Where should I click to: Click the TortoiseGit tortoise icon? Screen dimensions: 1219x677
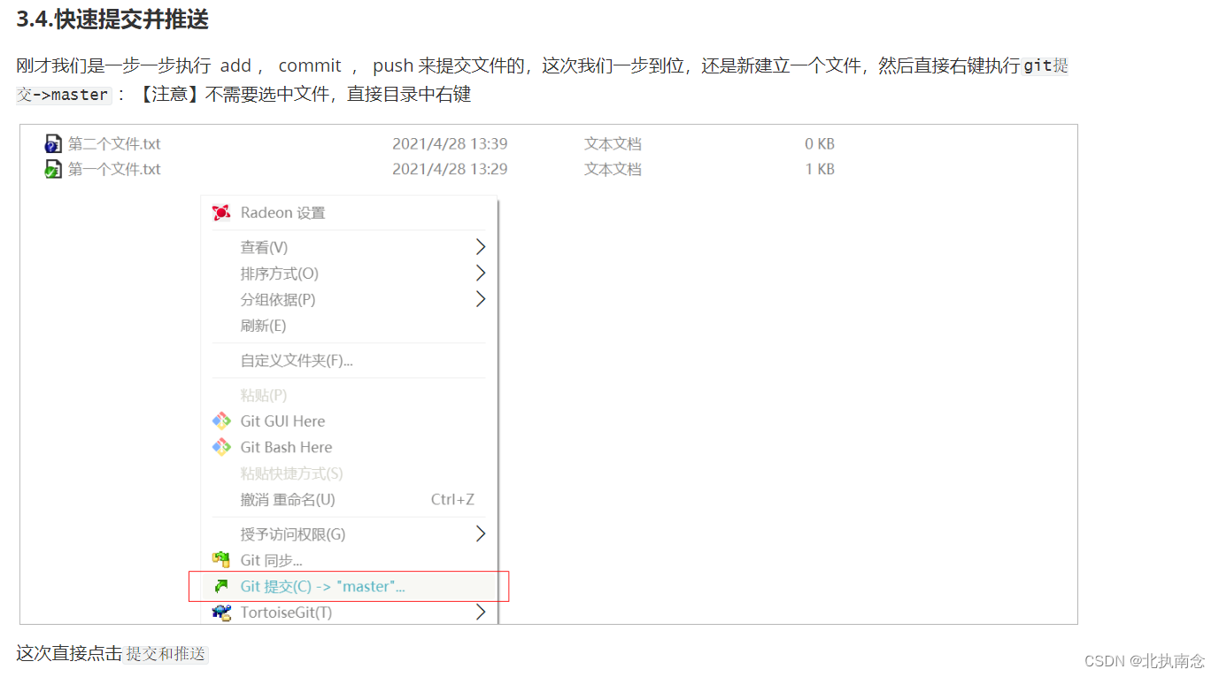click(x=221, y=612)
